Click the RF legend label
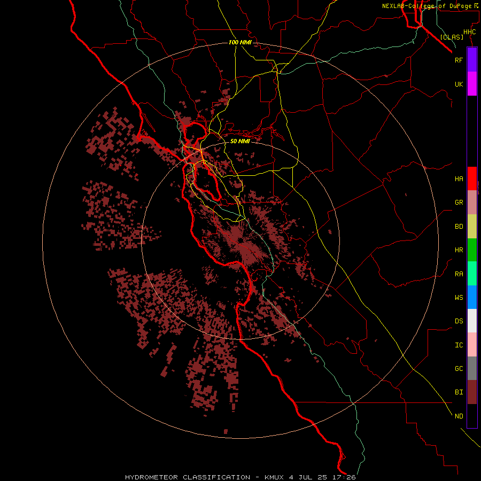The width and height of the screenshot is (481, 481). [459, 60]
